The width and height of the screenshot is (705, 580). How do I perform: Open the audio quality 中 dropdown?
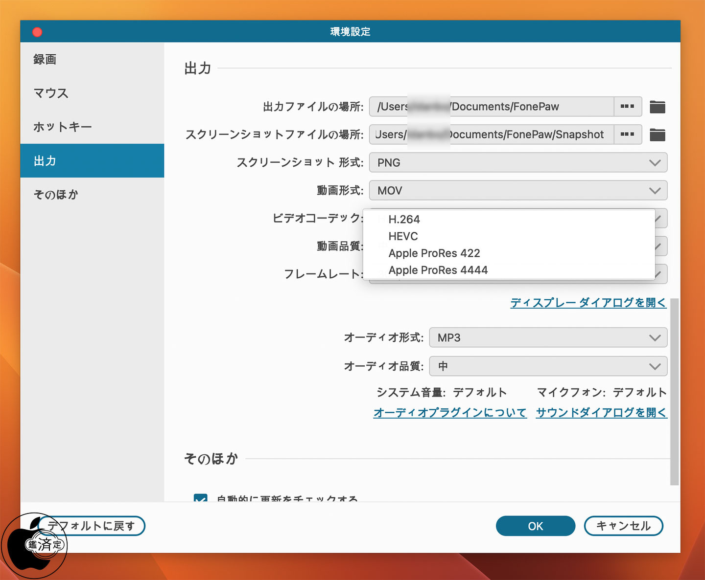(x=548, y=366)
